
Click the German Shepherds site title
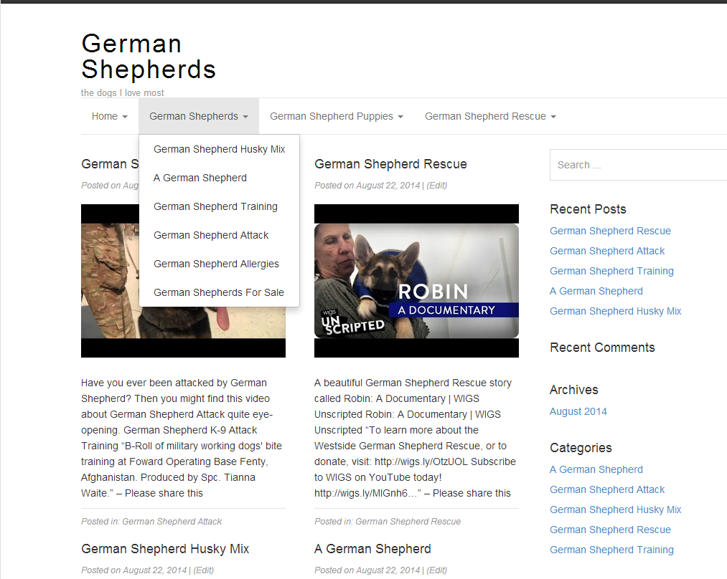[149, 57]
